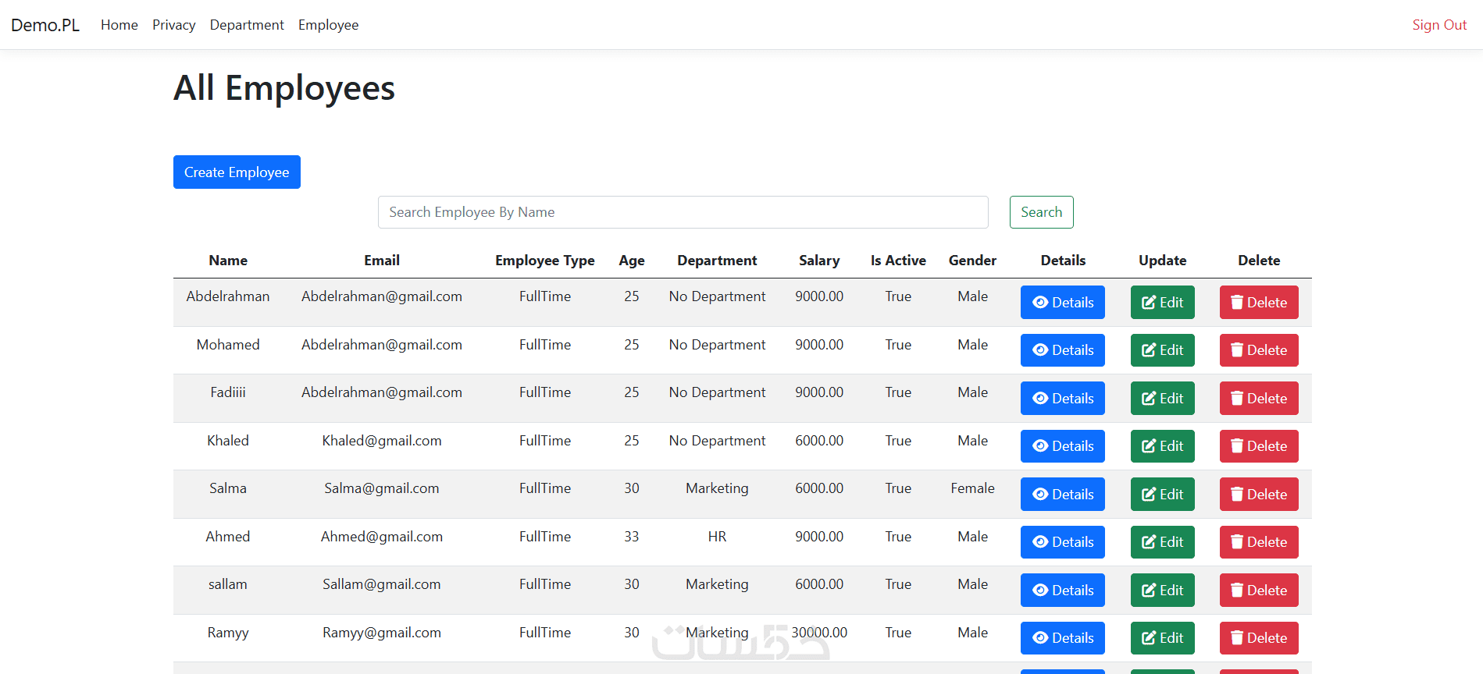Open the Employee nav item

tap(329, 25)
